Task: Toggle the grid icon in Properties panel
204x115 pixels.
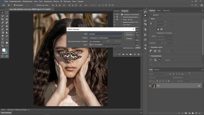Action: pyautogui.click(x=155, y=51)
